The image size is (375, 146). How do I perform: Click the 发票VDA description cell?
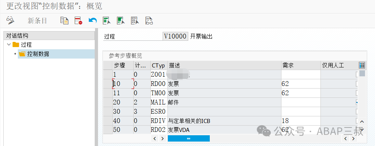224,130
